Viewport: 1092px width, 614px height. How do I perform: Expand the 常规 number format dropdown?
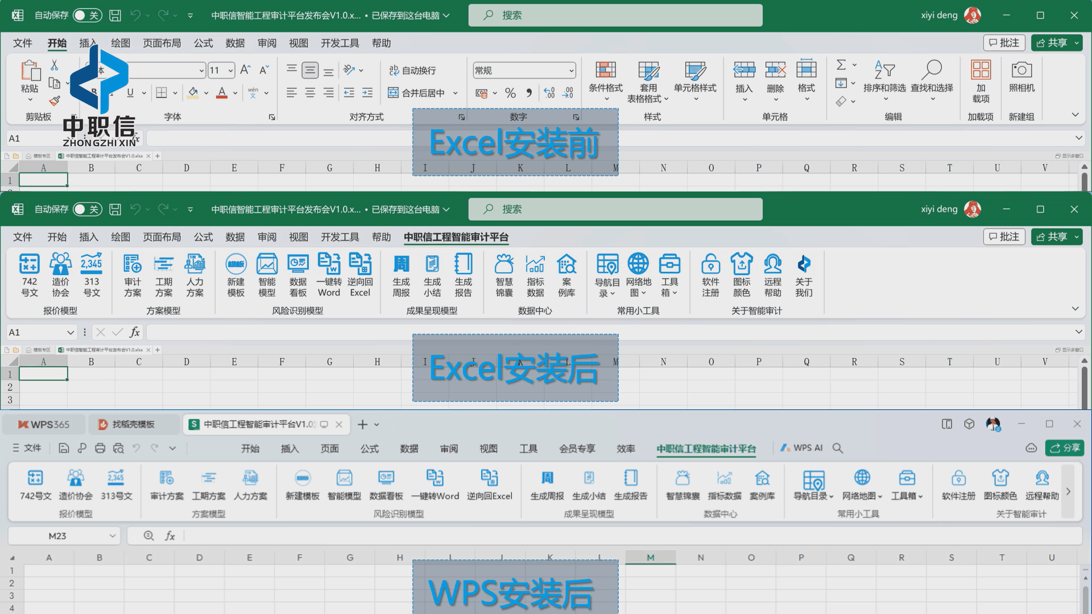tap(572, 70)
